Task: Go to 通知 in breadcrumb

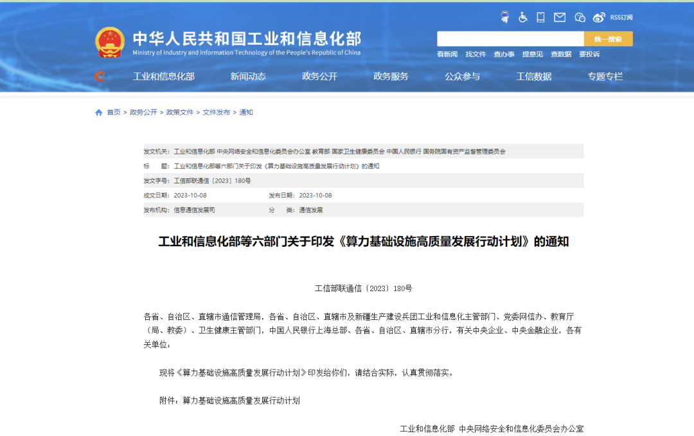Action: point(246,112)
